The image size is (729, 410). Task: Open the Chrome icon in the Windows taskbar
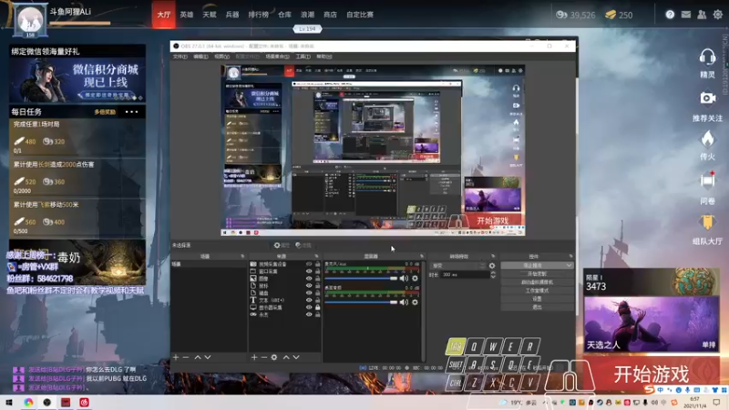[28, 402]
